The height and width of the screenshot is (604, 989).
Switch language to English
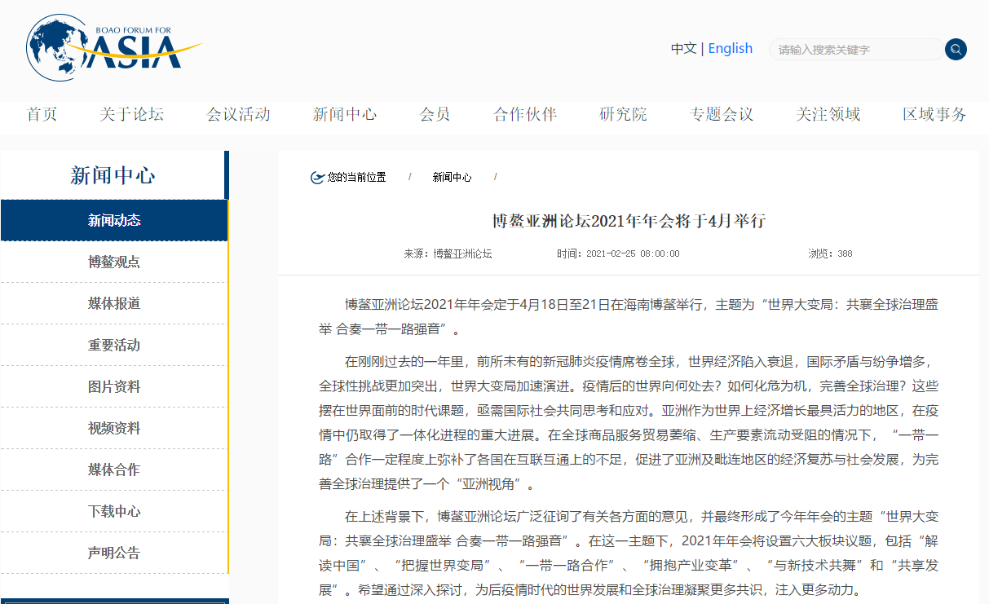[x=730, y=49]
